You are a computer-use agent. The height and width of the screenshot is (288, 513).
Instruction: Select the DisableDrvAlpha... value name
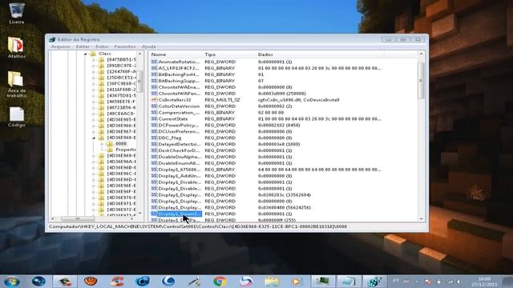[180, 157]
